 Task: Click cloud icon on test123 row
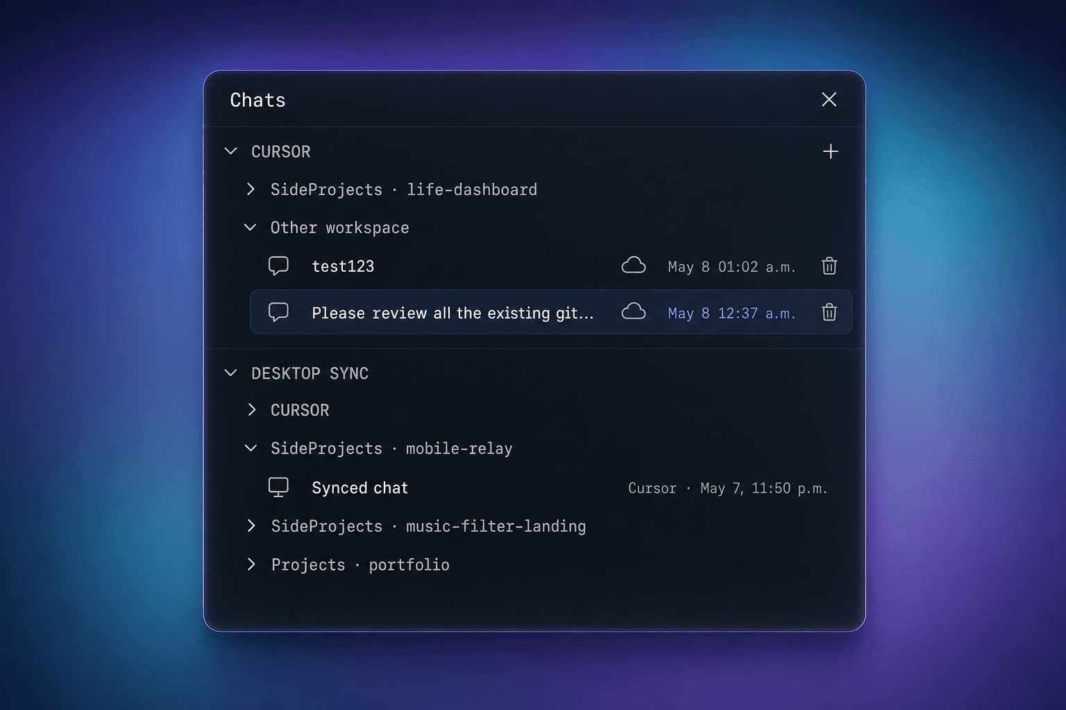tap(633, 266)
